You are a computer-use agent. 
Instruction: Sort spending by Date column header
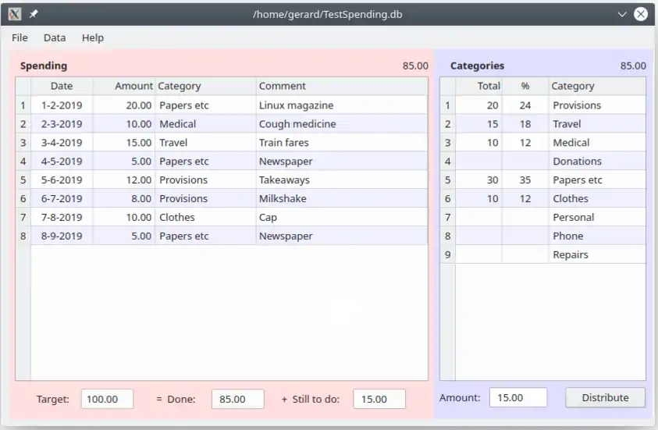(x=62, y=86)
